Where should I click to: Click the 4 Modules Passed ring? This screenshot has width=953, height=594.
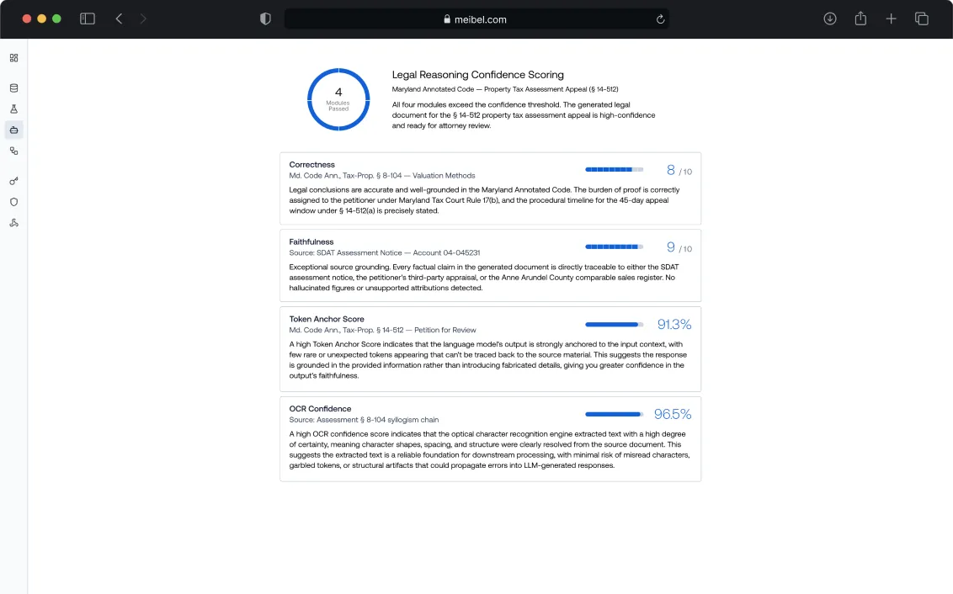pos(338,99)
